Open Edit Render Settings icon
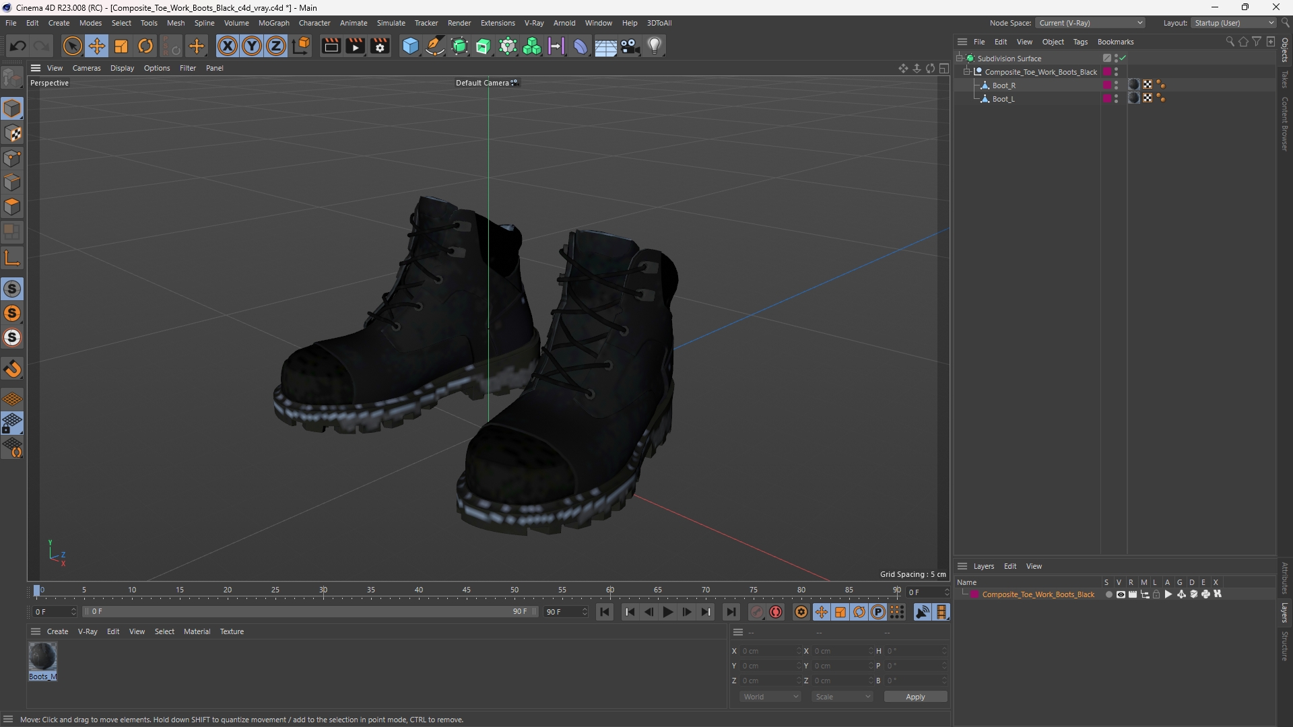1293x727 pixels. coord(380,46)
